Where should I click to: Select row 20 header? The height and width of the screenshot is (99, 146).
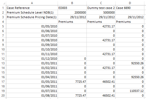tap(3, 95)
